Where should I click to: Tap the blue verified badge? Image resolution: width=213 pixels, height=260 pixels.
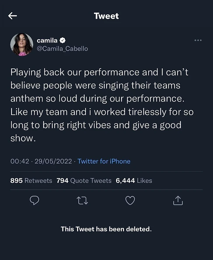(x=62, y=41)
